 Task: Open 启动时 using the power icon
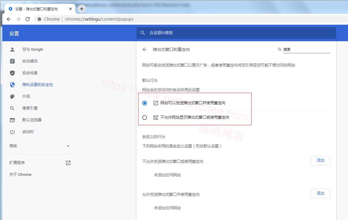[x=12, y=132]
